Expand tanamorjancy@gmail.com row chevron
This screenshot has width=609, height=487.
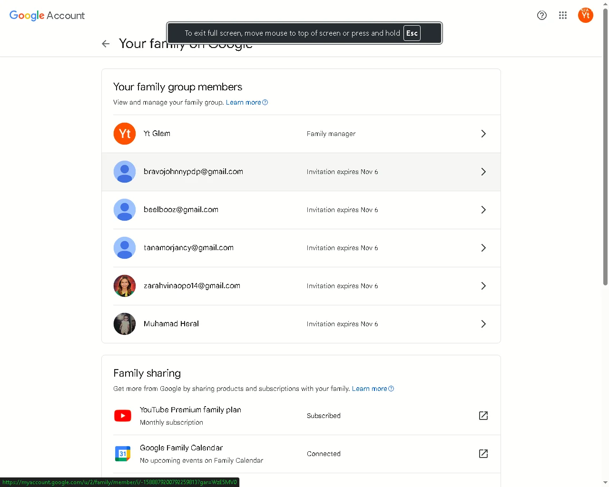pos(483,248)
